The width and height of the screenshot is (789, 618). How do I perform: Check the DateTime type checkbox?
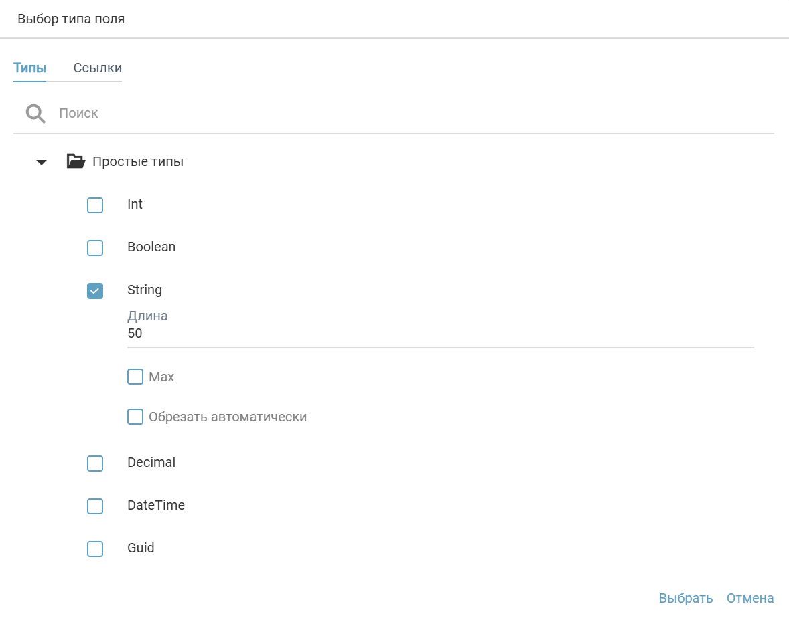(x=95, y=506)
